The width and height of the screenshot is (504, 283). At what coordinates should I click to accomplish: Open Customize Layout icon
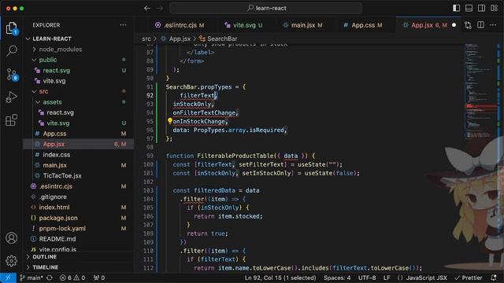coord(494,8)
